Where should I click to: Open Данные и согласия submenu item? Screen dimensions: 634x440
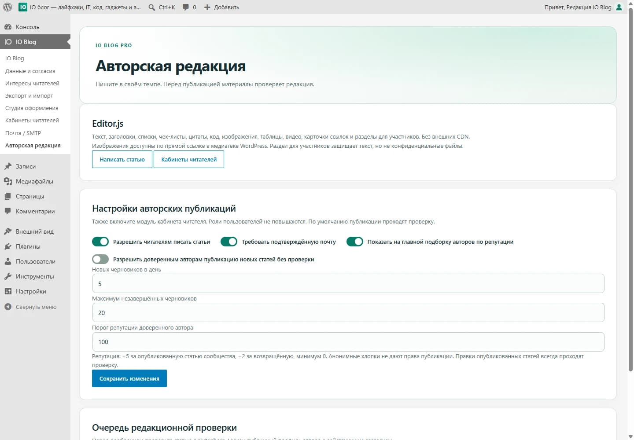30,71
